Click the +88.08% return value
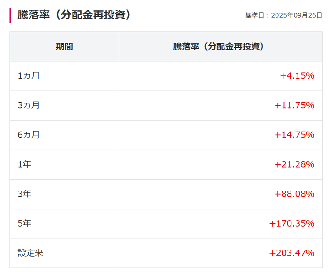Image resolution: width=328 pixels, height=272 pixels. 294,194
